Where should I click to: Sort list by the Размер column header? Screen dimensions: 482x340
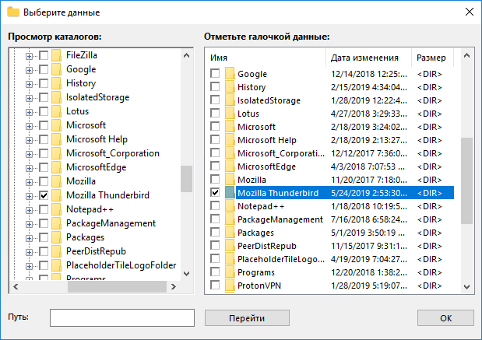432,58
